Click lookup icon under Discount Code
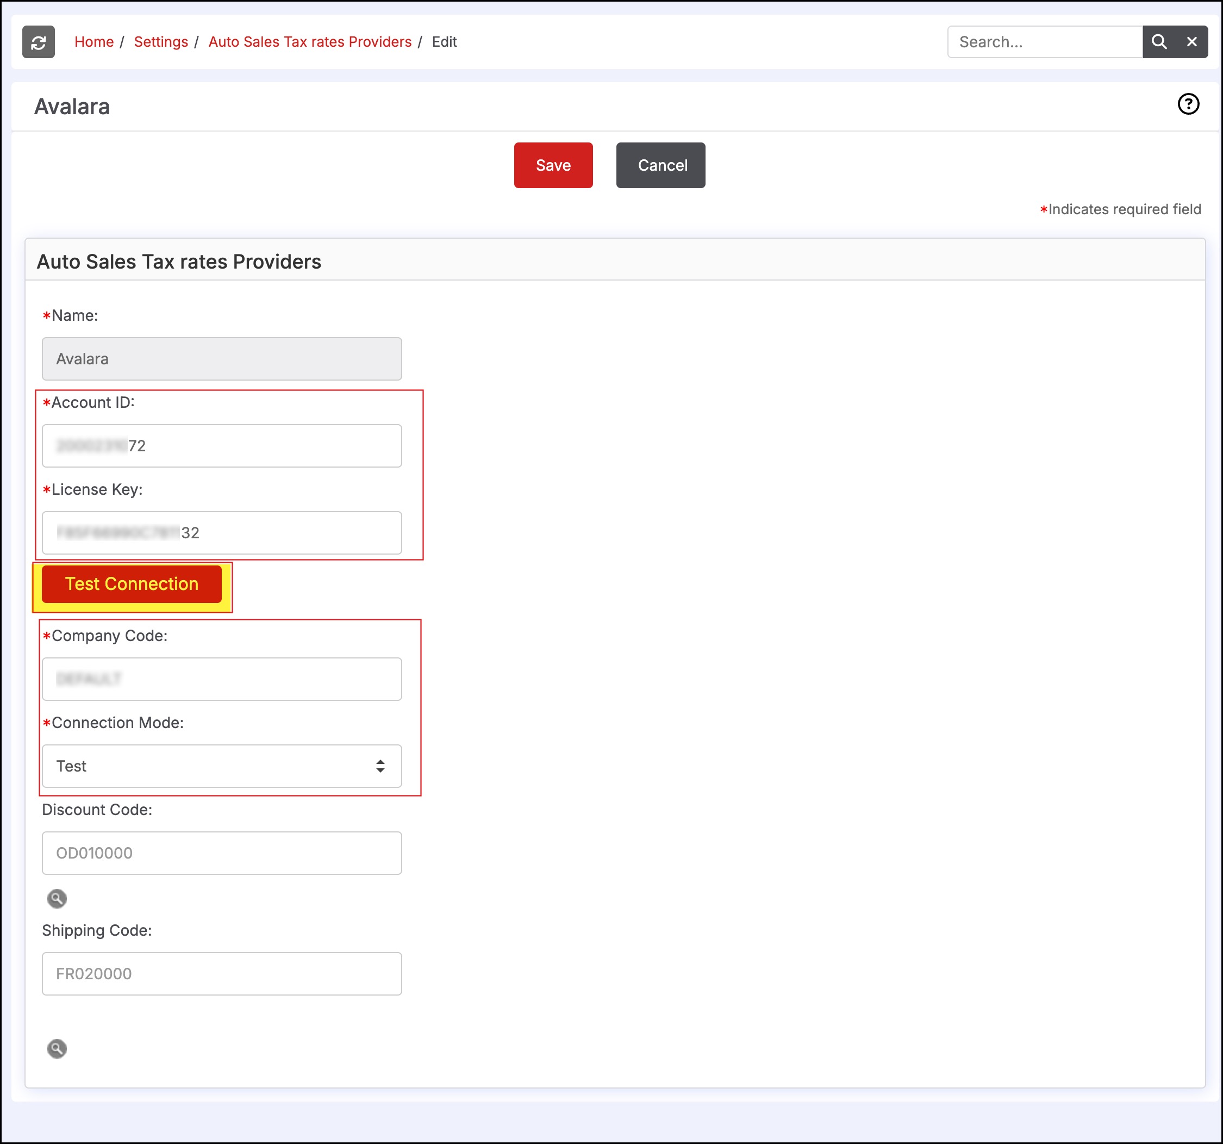This screenshot has width=1223, height=1144. (57, 898)
